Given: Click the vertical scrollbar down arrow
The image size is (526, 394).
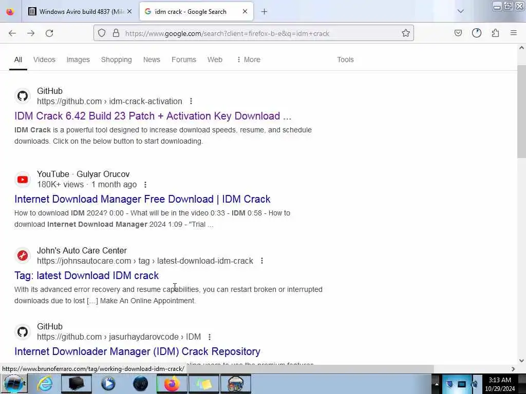Looking at the screenshot, I should pos(521,361).
